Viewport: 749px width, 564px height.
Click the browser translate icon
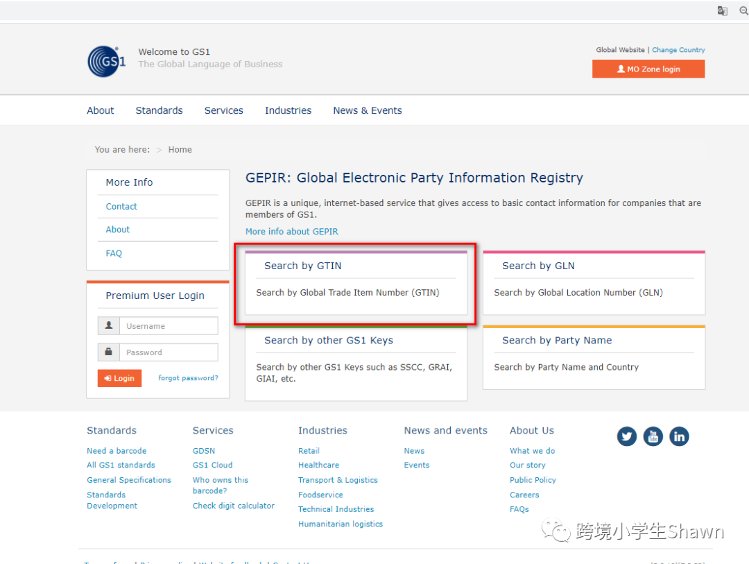tap(723, 10)
